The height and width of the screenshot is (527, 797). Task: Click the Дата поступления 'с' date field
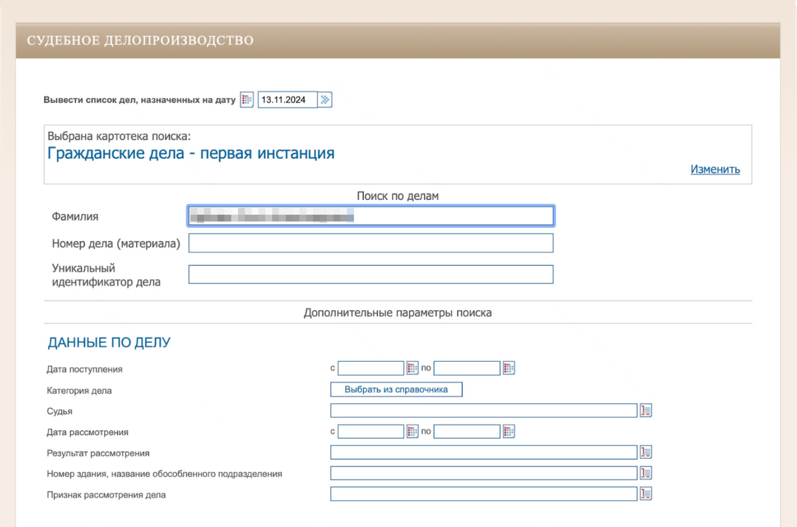371,368
